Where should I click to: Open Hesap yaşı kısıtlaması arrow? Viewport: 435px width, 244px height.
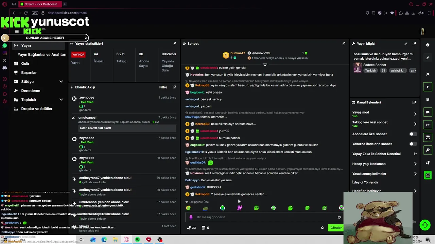pos(415,164)
